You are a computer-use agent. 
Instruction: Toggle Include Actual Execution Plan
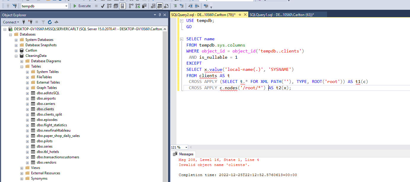[131, 6]
